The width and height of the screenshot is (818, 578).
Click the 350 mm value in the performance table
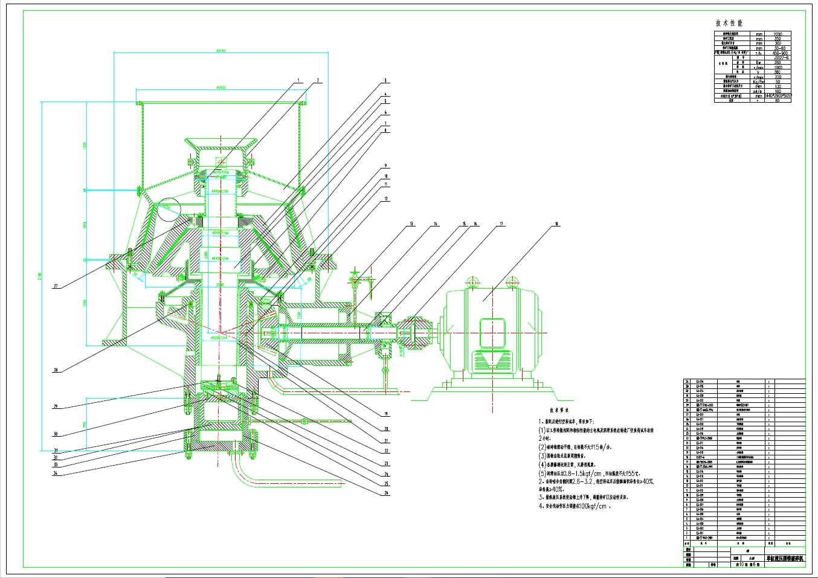click(778, 39)
